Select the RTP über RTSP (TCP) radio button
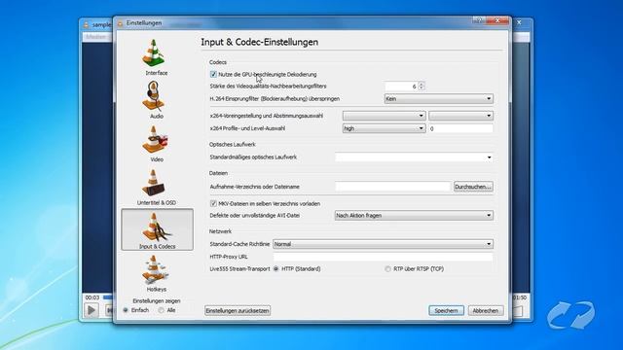This screenshot has height=350, width=623. (x=387, y=269)
